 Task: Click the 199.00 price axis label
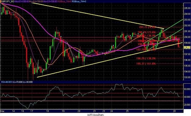pos(187,43)
